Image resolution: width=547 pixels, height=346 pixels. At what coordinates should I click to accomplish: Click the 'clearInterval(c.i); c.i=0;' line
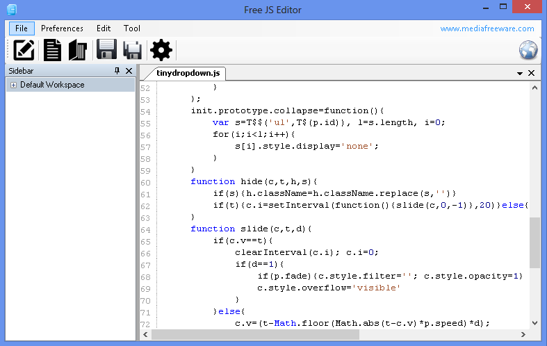click(307, 252)
